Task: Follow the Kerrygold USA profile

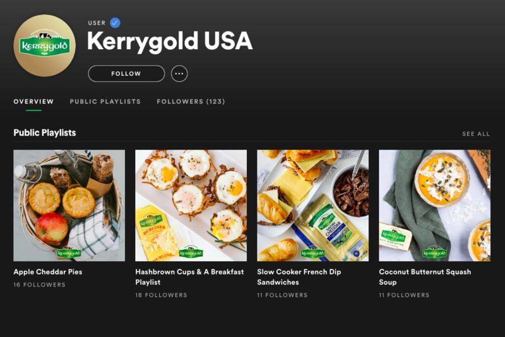Action: (126, 74)
